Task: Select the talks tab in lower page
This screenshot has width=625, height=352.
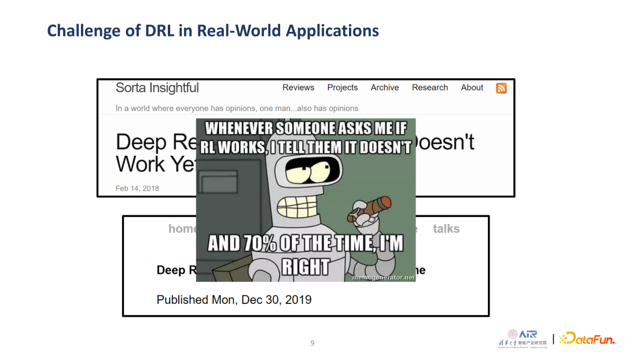Action: [446, 229]
